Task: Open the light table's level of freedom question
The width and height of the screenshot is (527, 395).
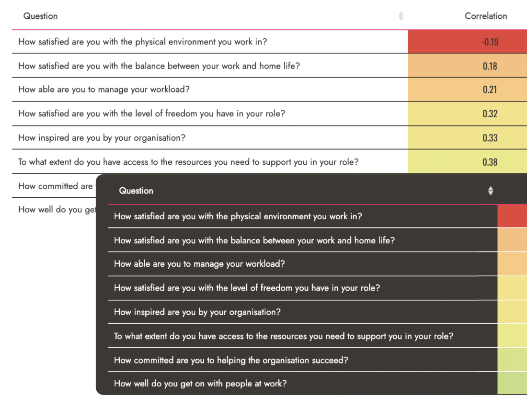Action: [x=151, y=114]
